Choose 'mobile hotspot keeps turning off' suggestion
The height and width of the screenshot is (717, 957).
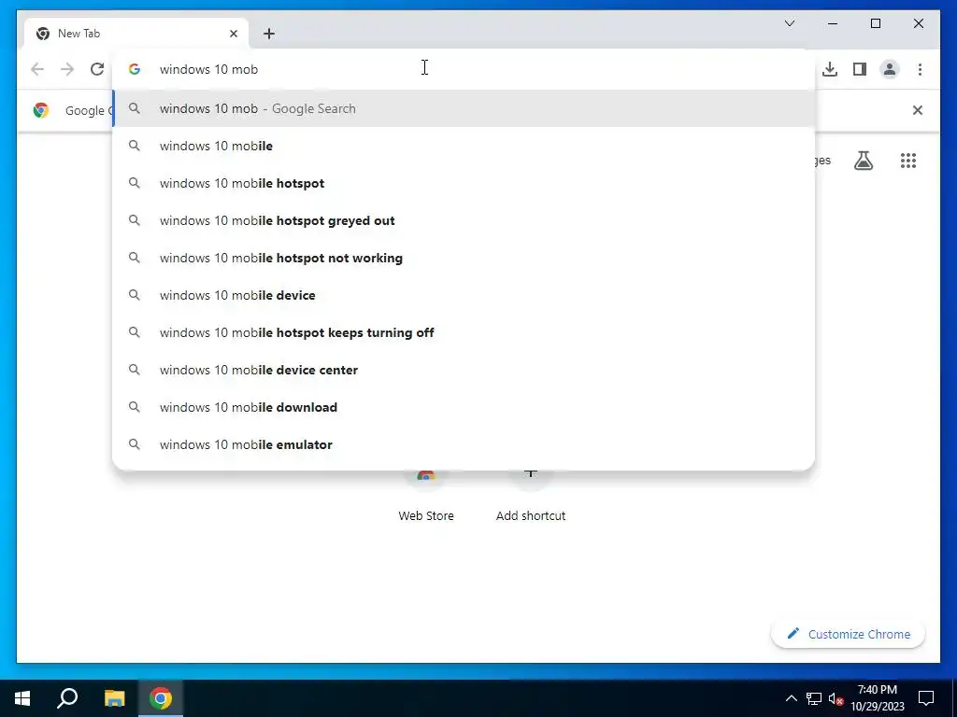464,332
